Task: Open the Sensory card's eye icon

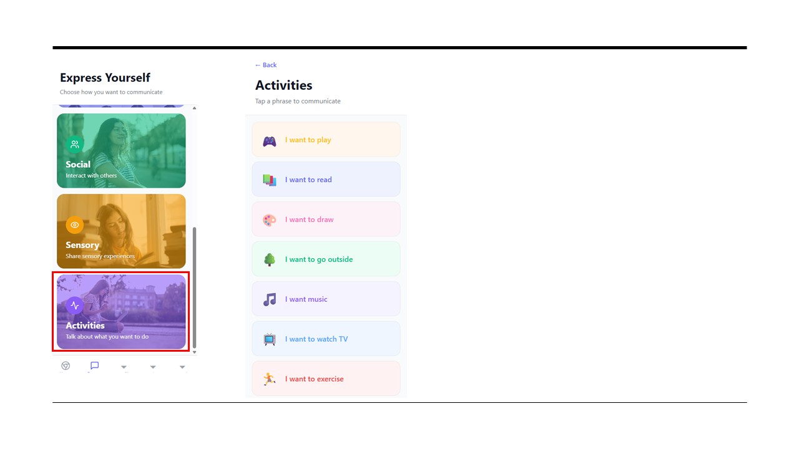Action: coord(75,224)
